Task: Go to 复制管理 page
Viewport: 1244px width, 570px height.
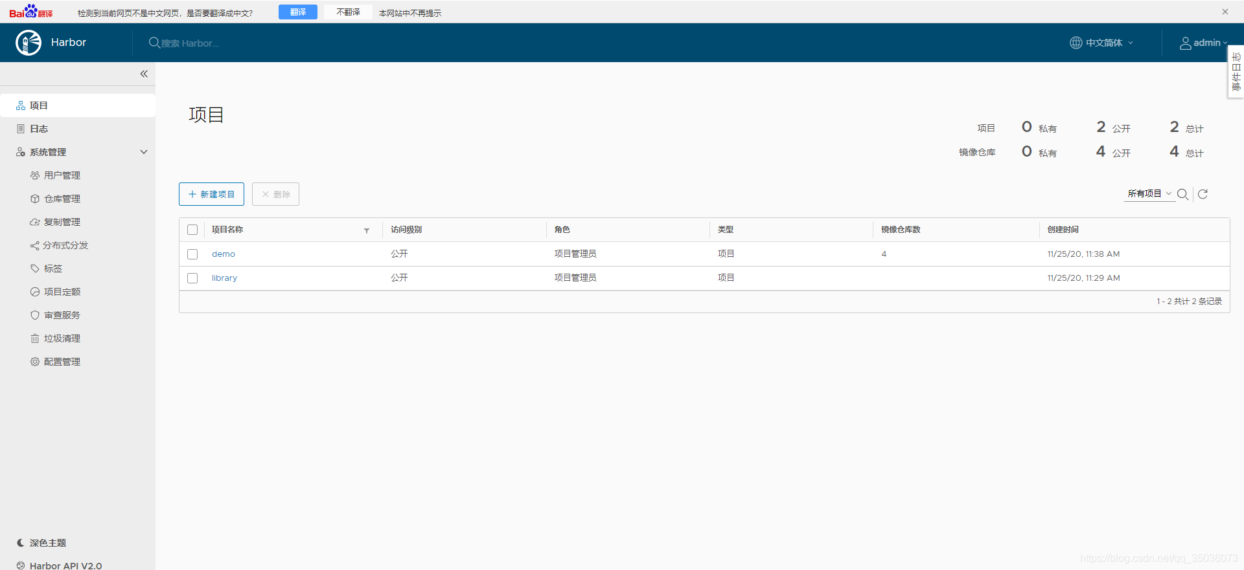Action: 62,222
